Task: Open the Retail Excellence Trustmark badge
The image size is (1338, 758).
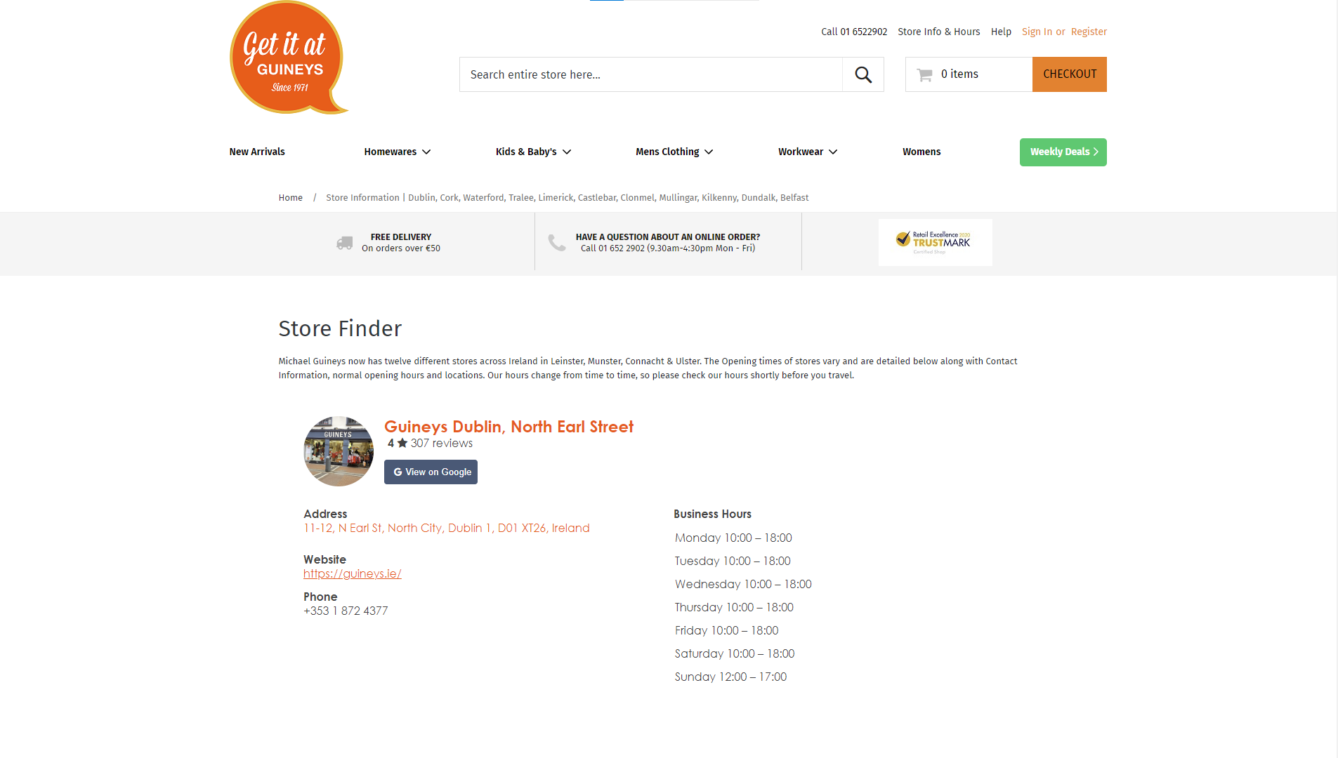Action: 935,242
